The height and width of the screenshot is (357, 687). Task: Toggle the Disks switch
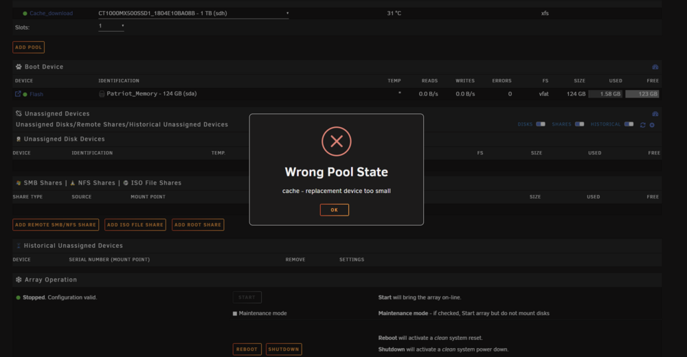pos(541,124)
